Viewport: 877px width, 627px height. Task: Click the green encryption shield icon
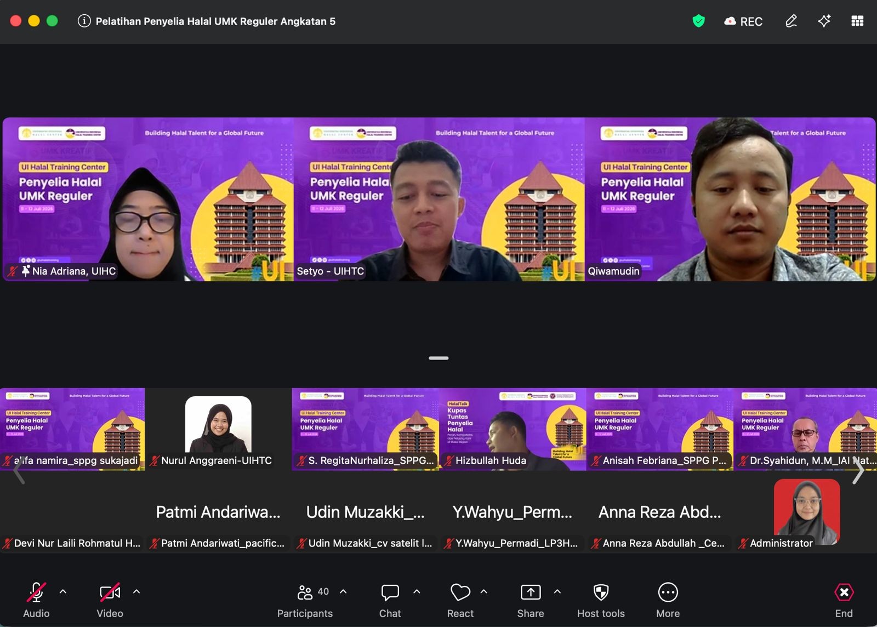[x=698, y=21]
